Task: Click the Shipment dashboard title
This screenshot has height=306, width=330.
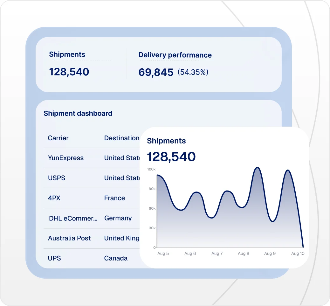Action: 78,114
